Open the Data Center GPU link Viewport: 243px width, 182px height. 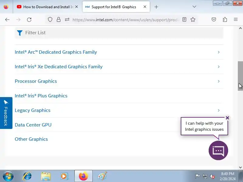(x=33, y=125)
